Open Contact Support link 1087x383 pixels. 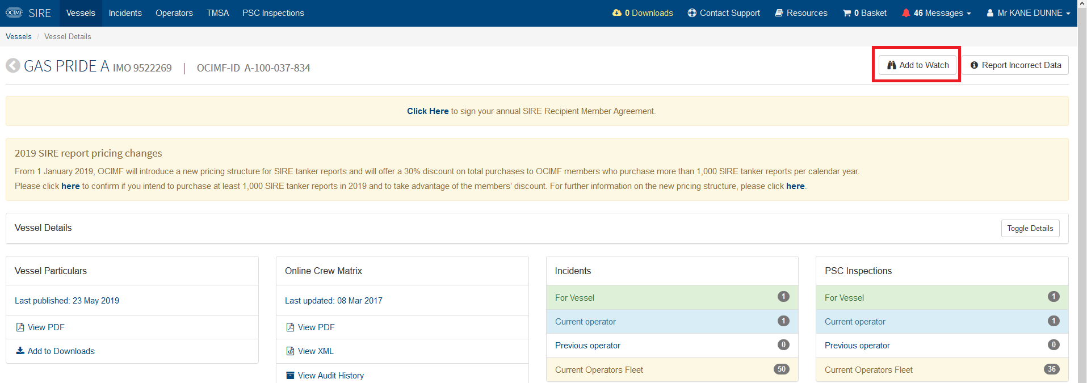[724, 13]
